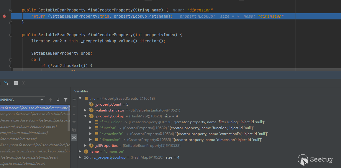The height and width of the screenshot is (168, 341).
Task: Toggle the show watches glasses icon
Action: click(74, 137)
